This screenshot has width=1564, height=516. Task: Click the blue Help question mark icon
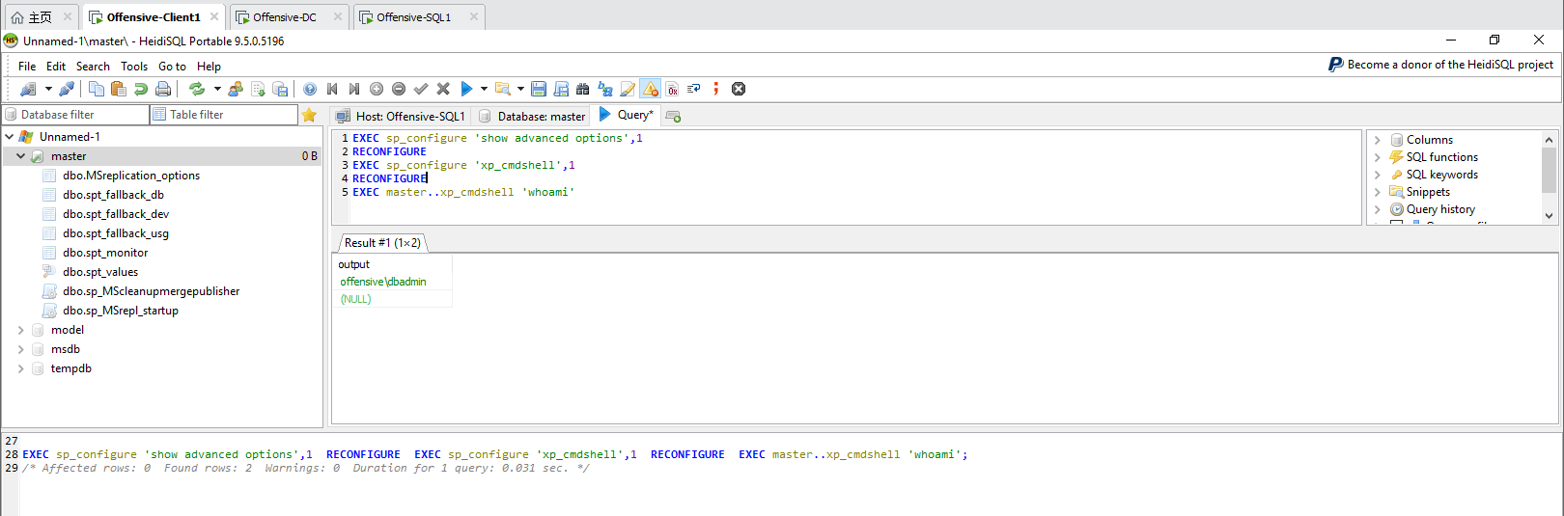tap(310, 89)
